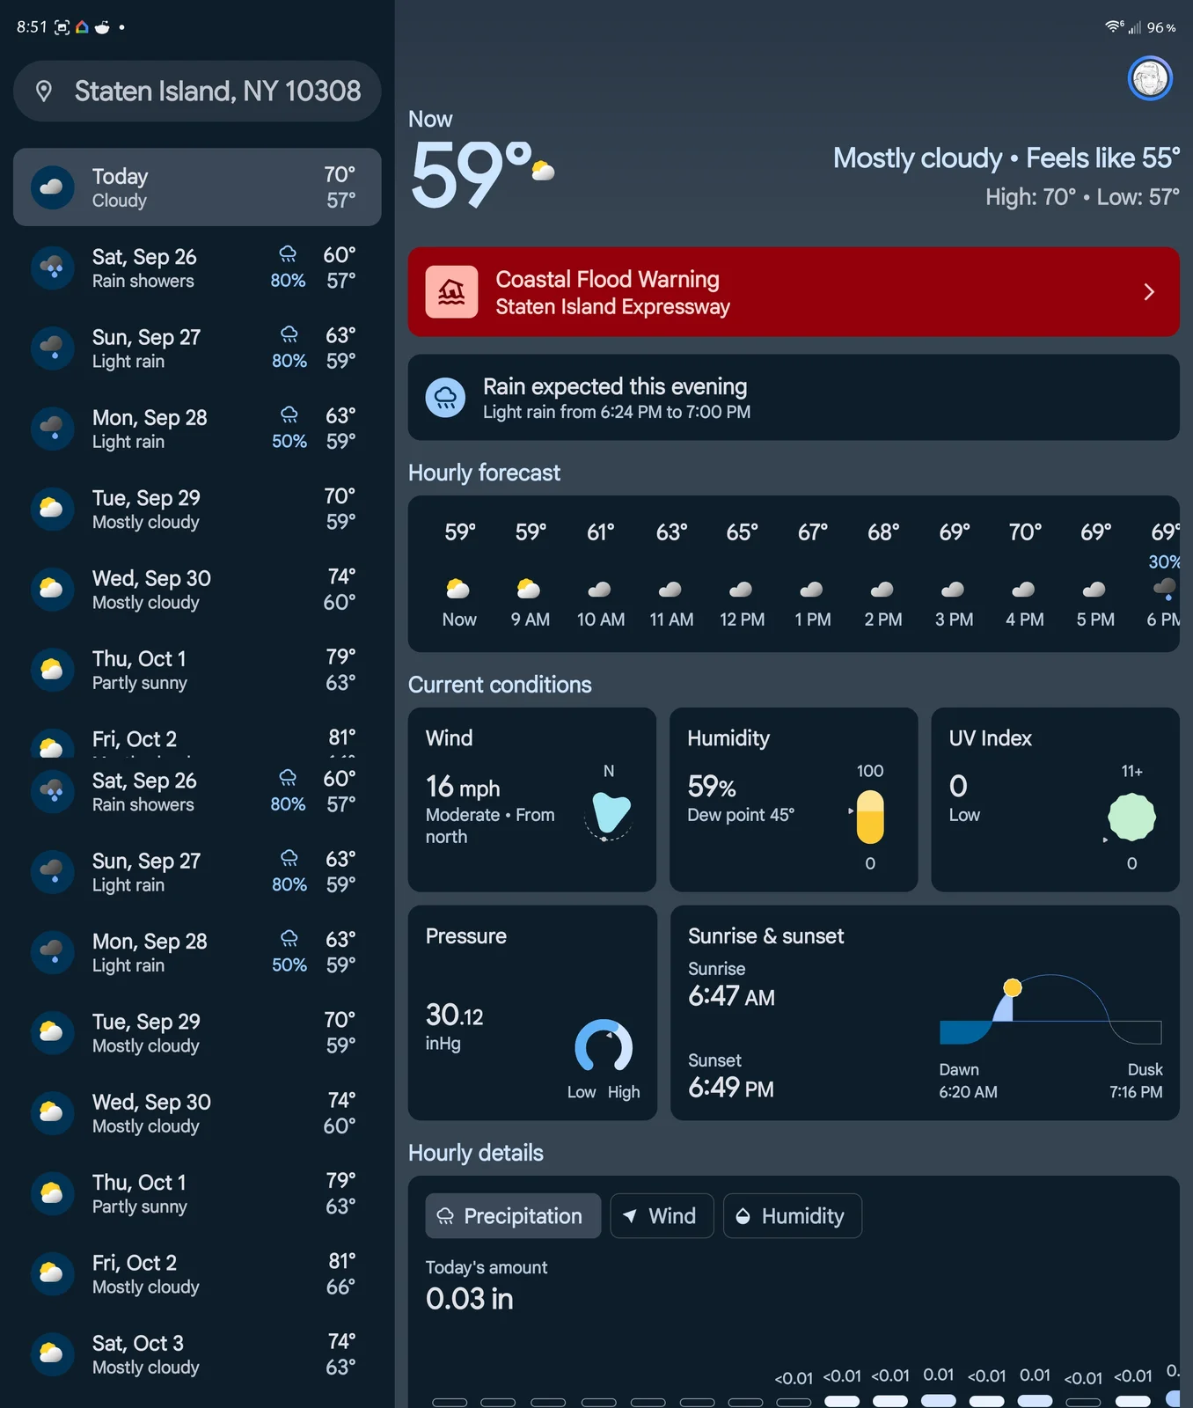Tap the 96% battery indicator in status bar
This screenshot has height=1408, width=1193.
[1161, 27]
